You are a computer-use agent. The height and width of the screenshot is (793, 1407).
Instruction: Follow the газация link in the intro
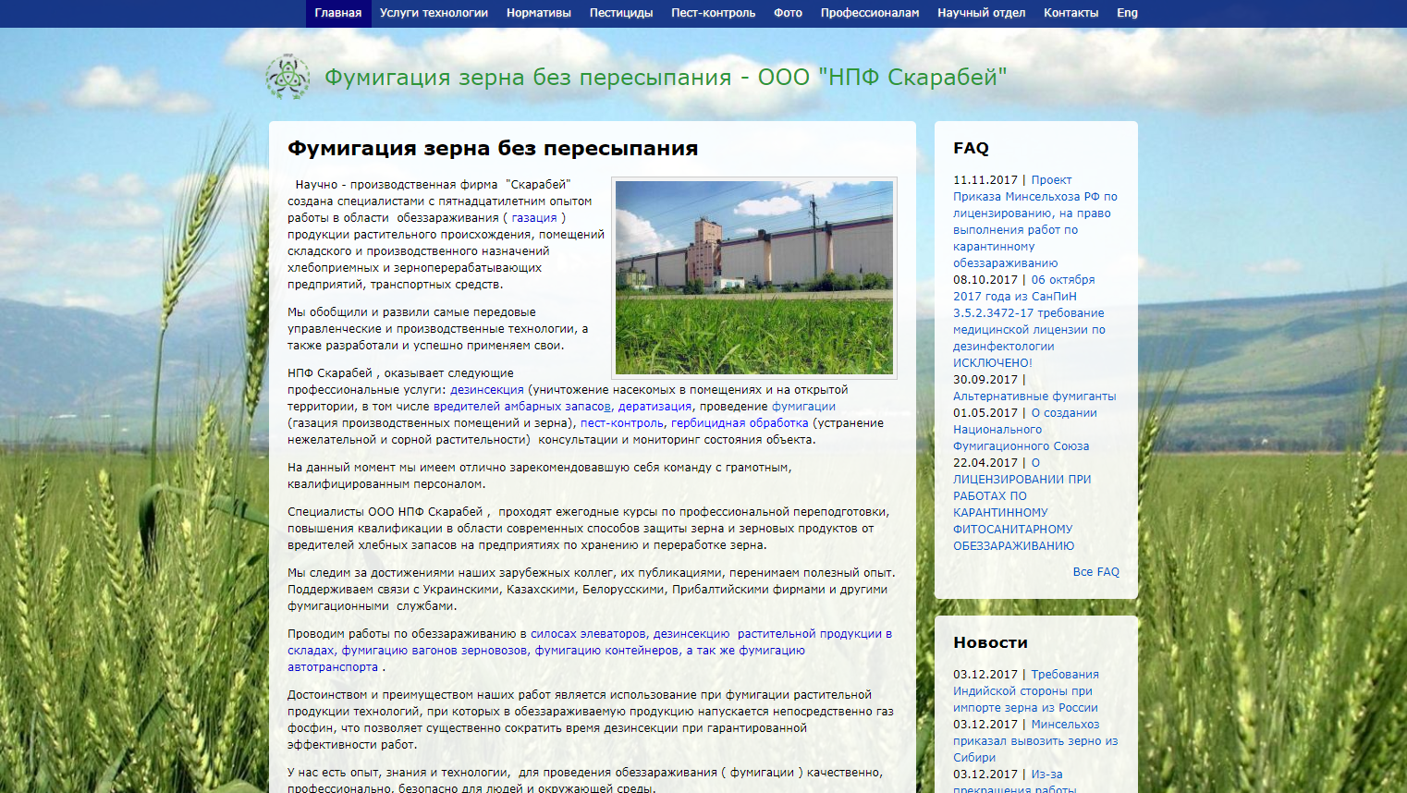pos(534,218)
